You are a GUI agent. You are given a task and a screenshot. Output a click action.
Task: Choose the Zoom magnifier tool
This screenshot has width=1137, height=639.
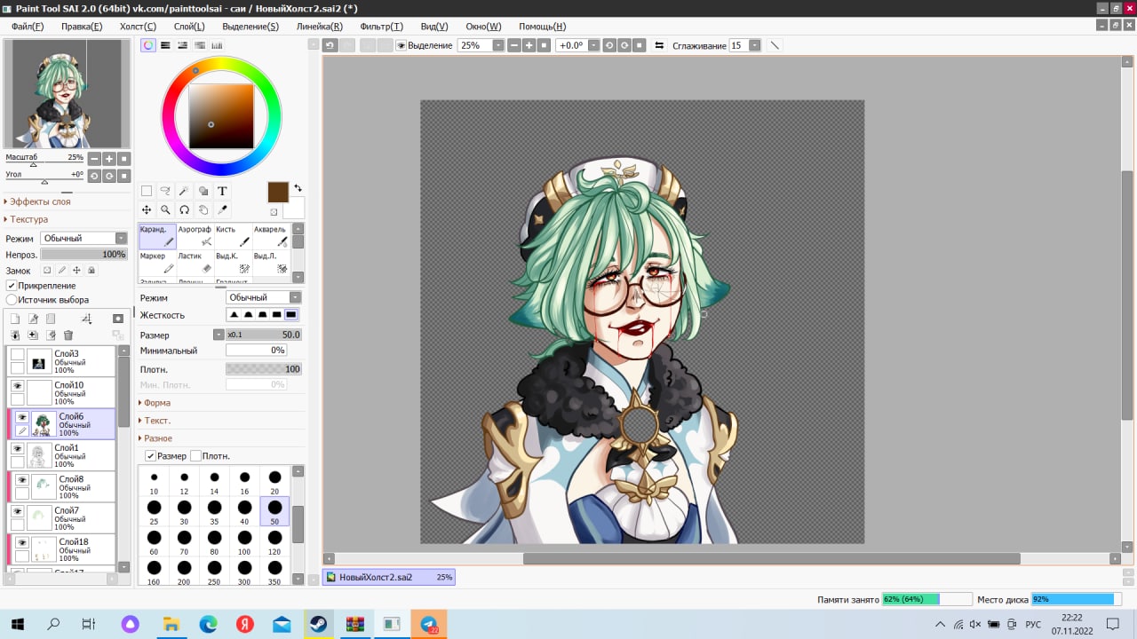pyautogui.click(x=165, y=209)
